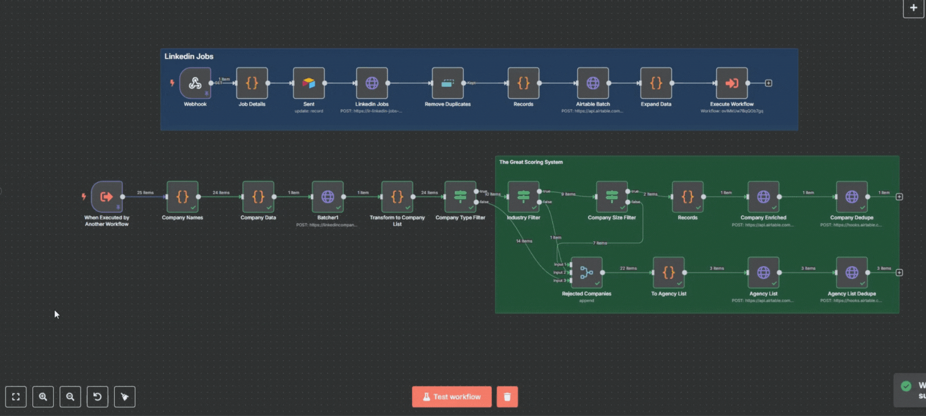
Task: Select the Execute Workflow node
Action: [732, 83]
